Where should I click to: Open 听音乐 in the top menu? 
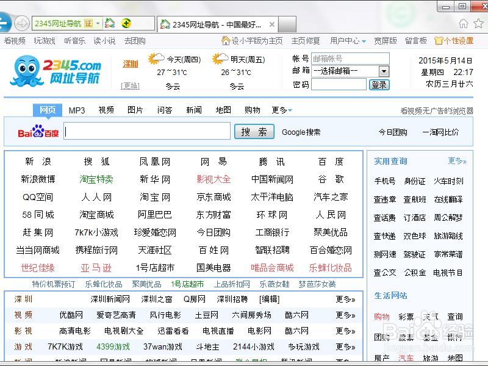click(x=74, y=41)
